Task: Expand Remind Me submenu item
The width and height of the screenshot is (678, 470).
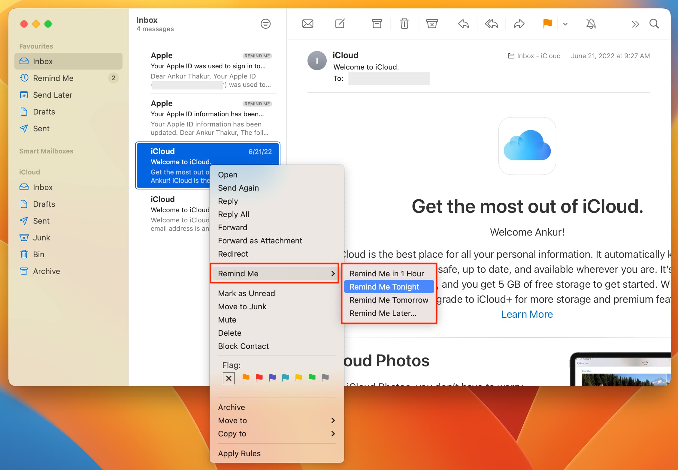Action: pos(274,273)
